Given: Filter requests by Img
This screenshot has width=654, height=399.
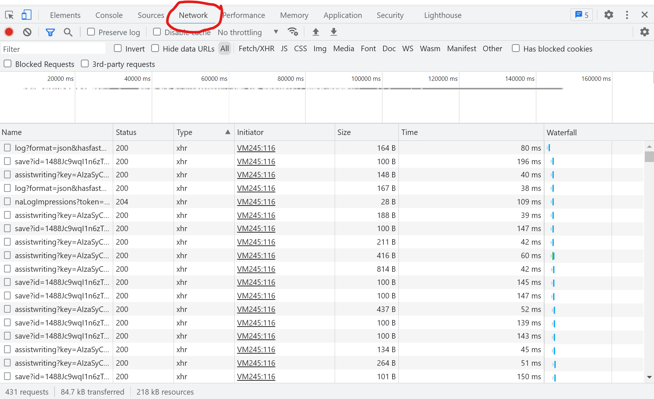Looking at the screenshot, I should pyautogui.click(x=320, y=48).
